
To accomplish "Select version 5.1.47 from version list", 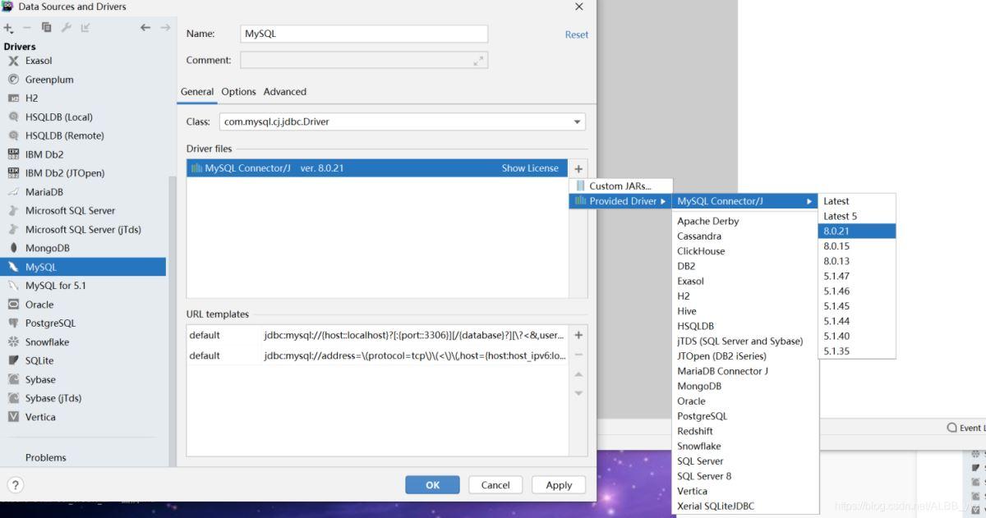I will 836,277.
